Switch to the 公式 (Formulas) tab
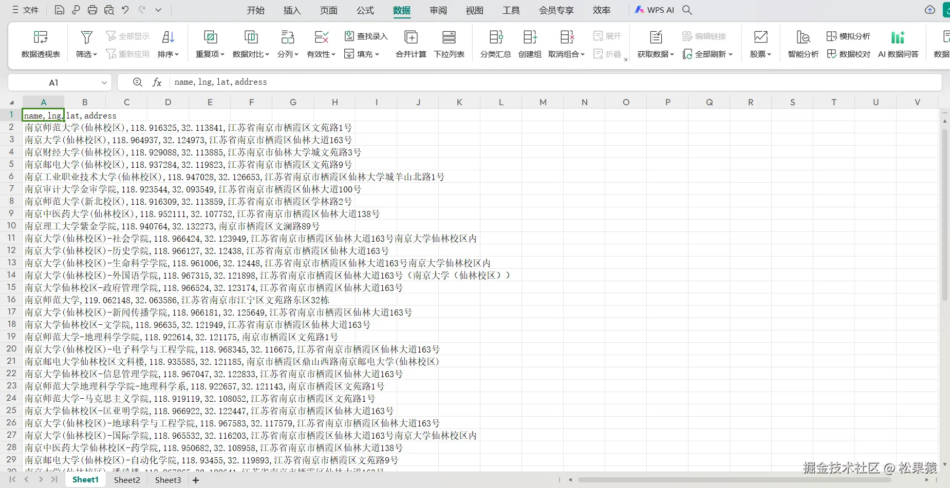 tap(365, 10)
